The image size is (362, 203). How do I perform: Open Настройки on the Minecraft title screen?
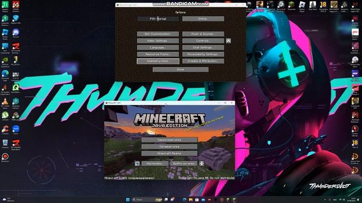pyautogui.click(x=155, y=164)
